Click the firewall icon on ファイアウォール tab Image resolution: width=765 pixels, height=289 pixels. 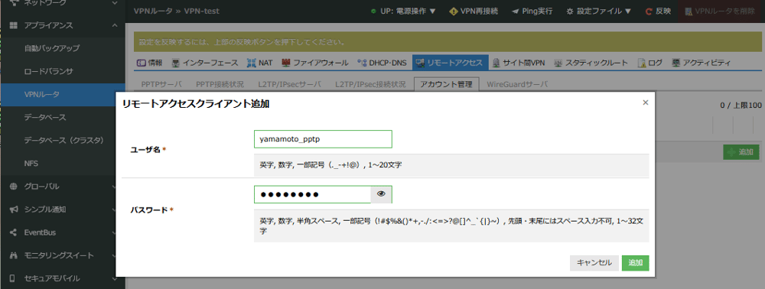point(286,63)
